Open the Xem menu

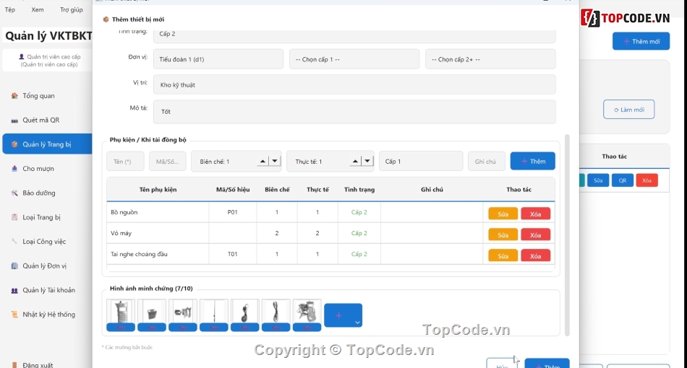(38, 10)
